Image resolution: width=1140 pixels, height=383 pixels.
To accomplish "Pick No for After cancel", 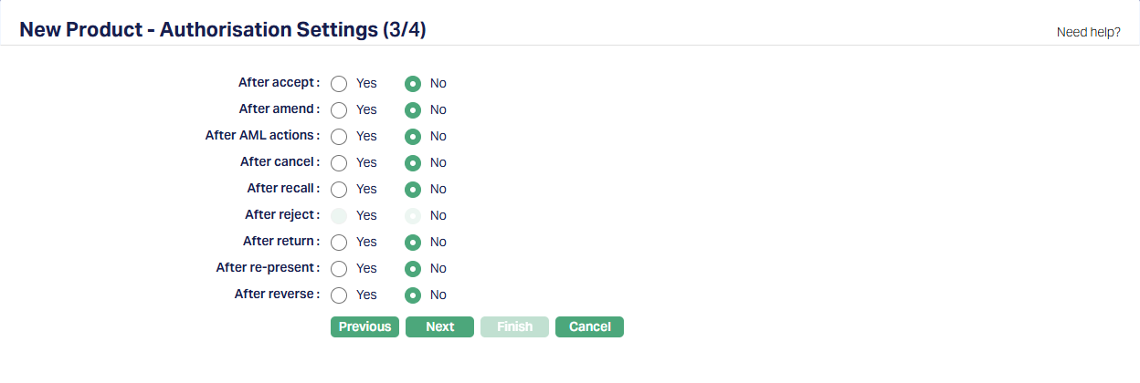I will click(413, 163).
